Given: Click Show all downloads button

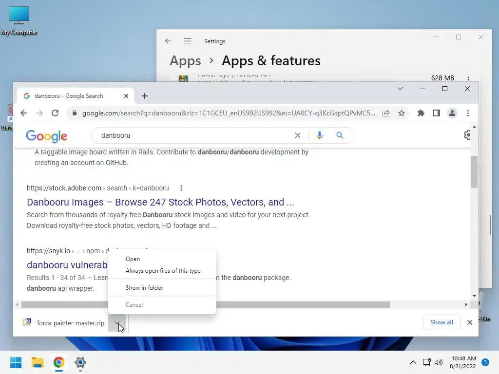Looking at the screenshot, I should point(441,322).
